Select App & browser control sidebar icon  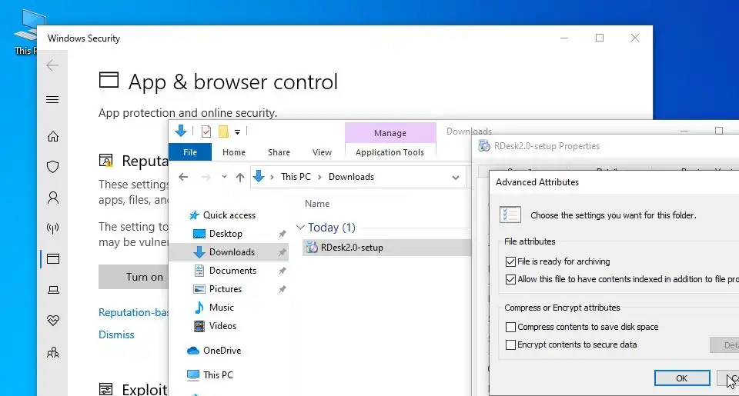coord(53,259)
